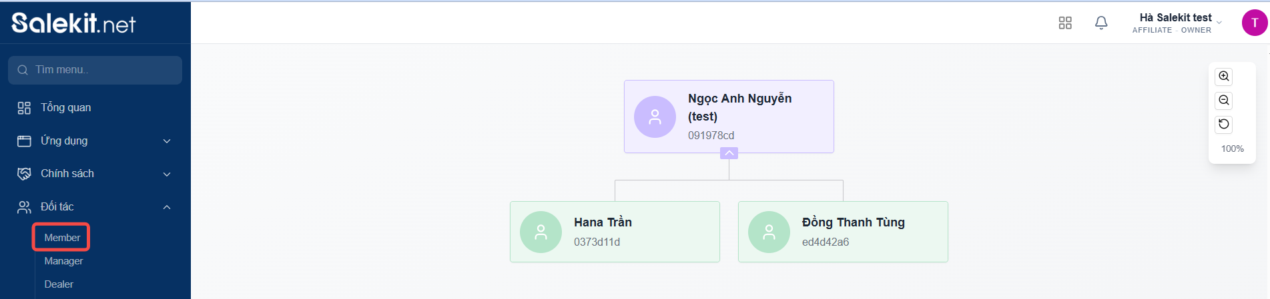Select the Manager submenu item
Viewport: 1270px width, 299px height.
pyautogui.click(x=63, y=261)
